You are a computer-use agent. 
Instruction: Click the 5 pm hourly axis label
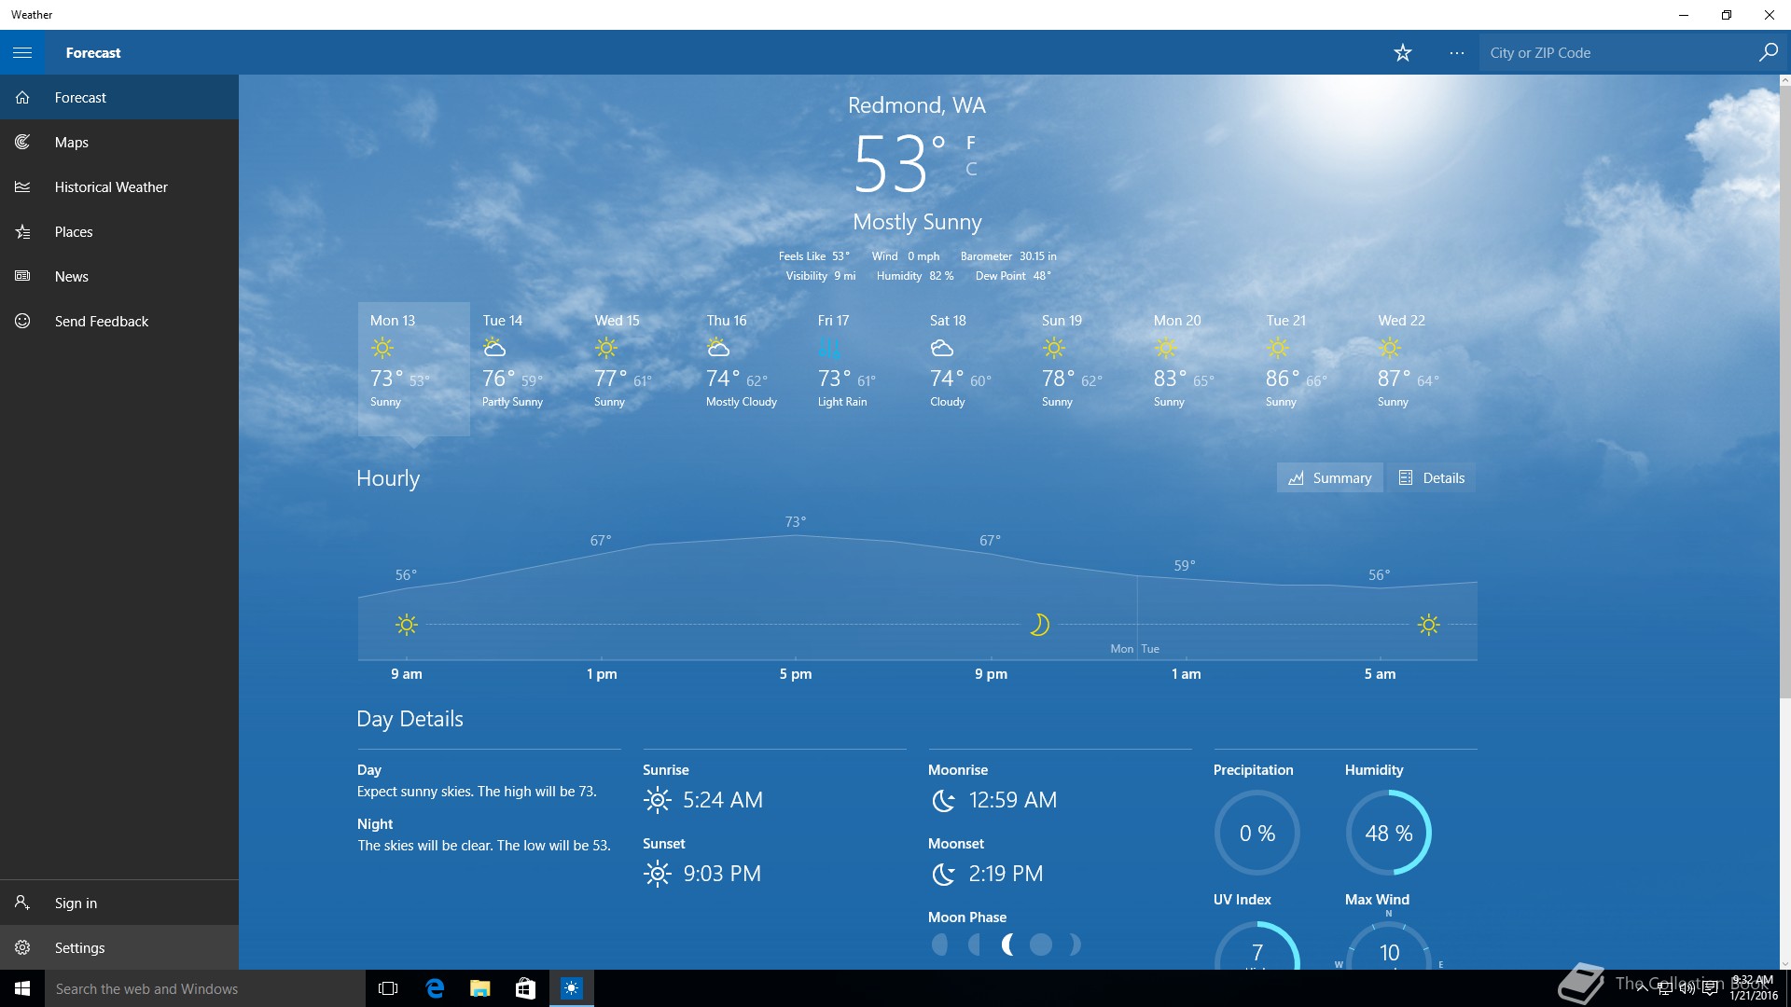tap(795, 673)
